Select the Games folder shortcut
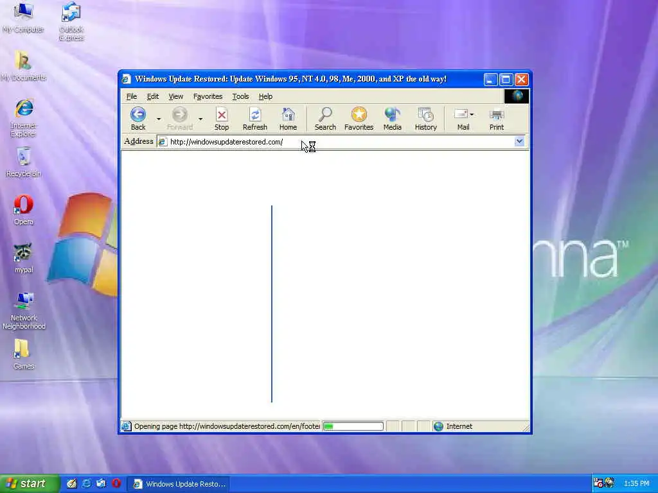This screenshot has width=658, height=493. pyautogui.click(x=24, y=354)
